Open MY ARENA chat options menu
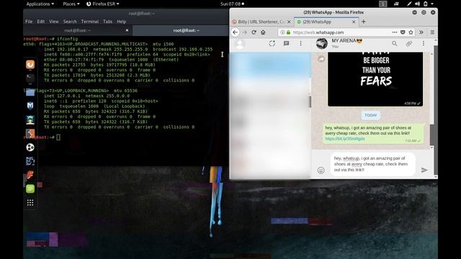 [x=424, y=43]
